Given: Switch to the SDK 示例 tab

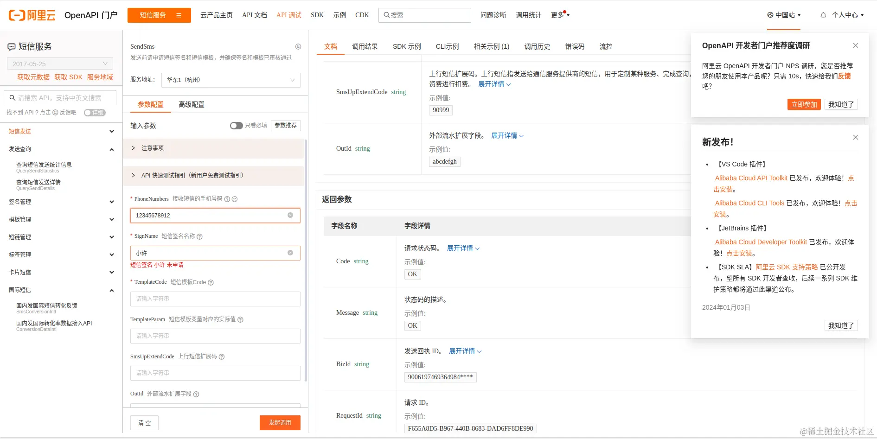Looking at the screenshot, I should [x=407, y=46].
